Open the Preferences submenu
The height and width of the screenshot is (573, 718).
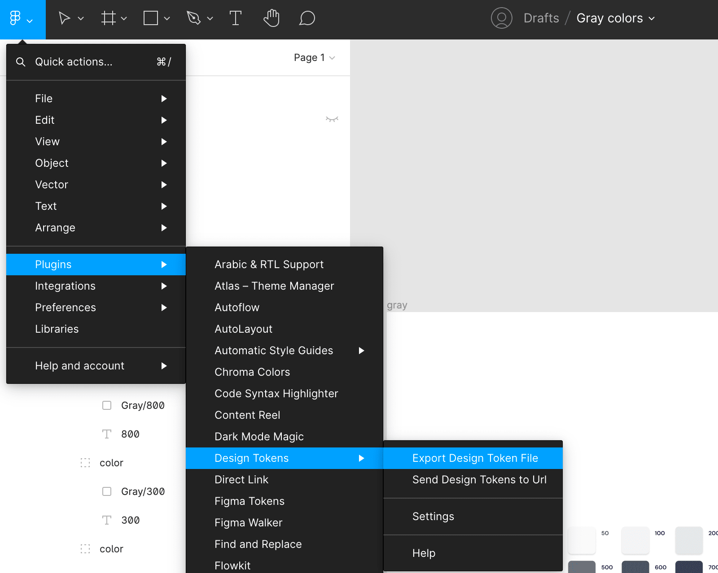(96, 308)
